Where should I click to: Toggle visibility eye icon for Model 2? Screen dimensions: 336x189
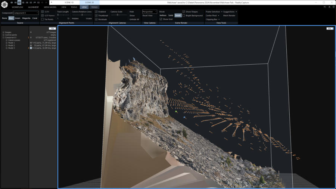[31, 46]
